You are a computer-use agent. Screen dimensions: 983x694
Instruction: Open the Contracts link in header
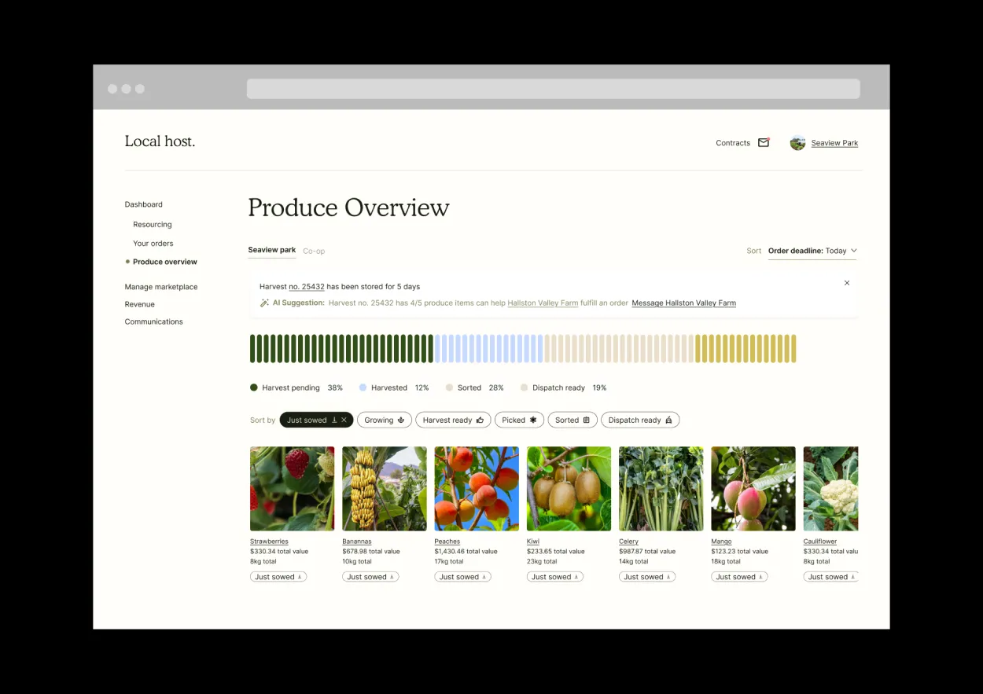click(x=733, y=143)
